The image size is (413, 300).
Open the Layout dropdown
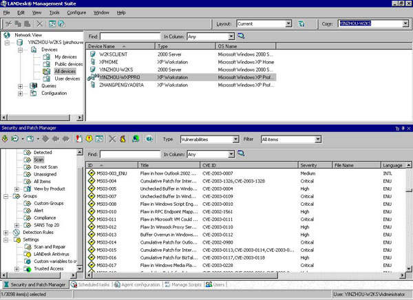coord(288,23)
